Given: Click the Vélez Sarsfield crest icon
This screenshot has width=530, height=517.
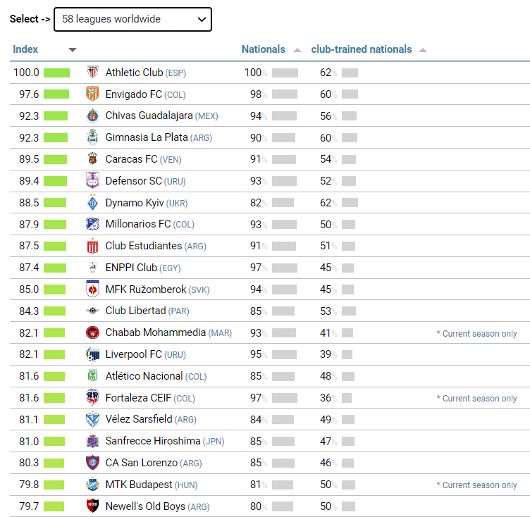Looking at the screenshot, I should [92, 420].
